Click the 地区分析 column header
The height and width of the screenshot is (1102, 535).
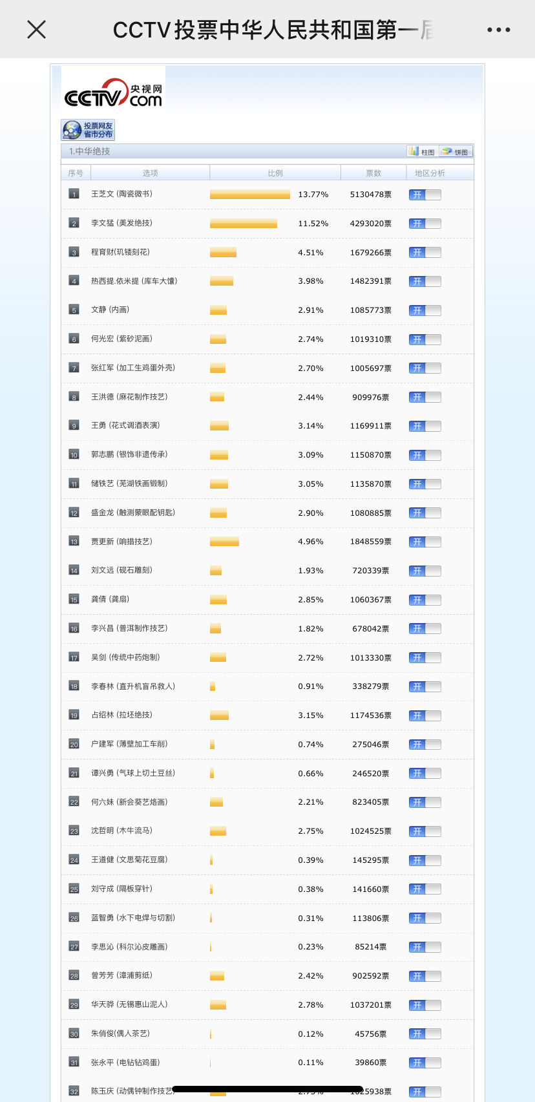tap(430, 173)
